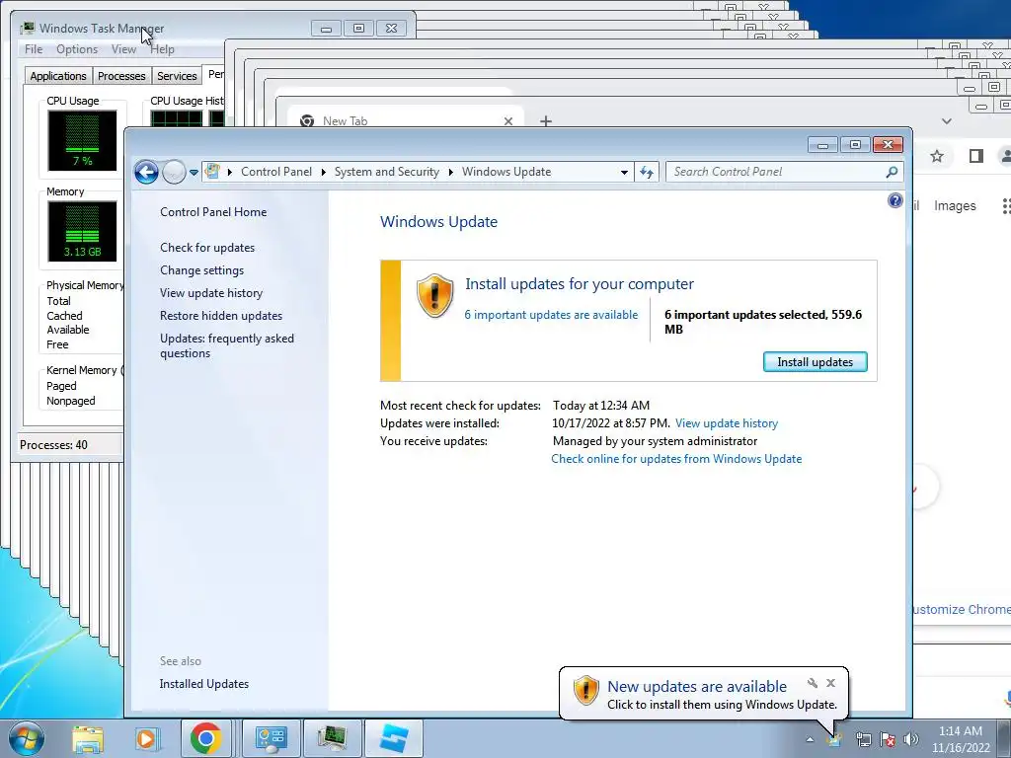Toggle Chrome side panel icon
This screenshot has width=1011, height=758.
pyautogui.click(x=976, y=156)
